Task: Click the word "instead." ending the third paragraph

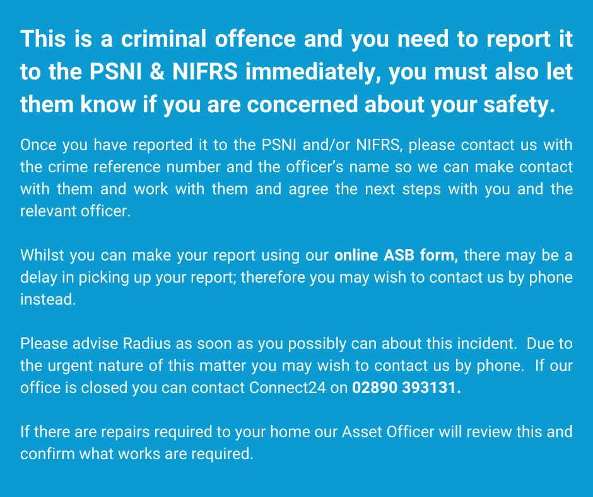Action: 48,300
